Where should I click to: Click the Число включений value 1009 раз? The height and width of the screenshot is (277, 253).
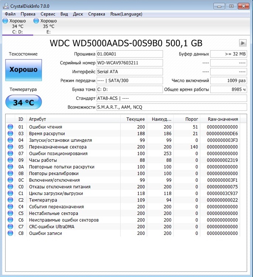(229, 81)
